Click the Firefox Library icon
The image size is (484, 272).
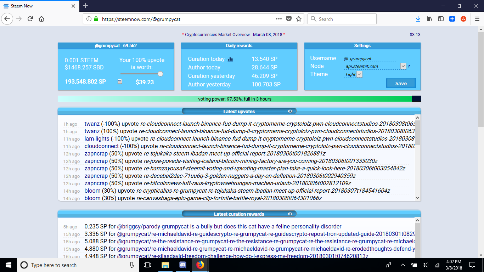click(429, 19)
